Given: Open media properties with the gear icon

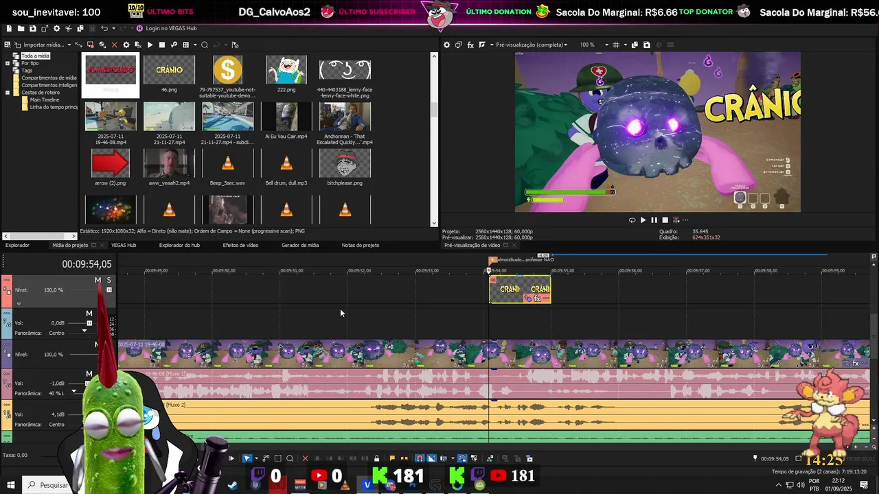Looking at the screenshot, I should coord(126,45).
